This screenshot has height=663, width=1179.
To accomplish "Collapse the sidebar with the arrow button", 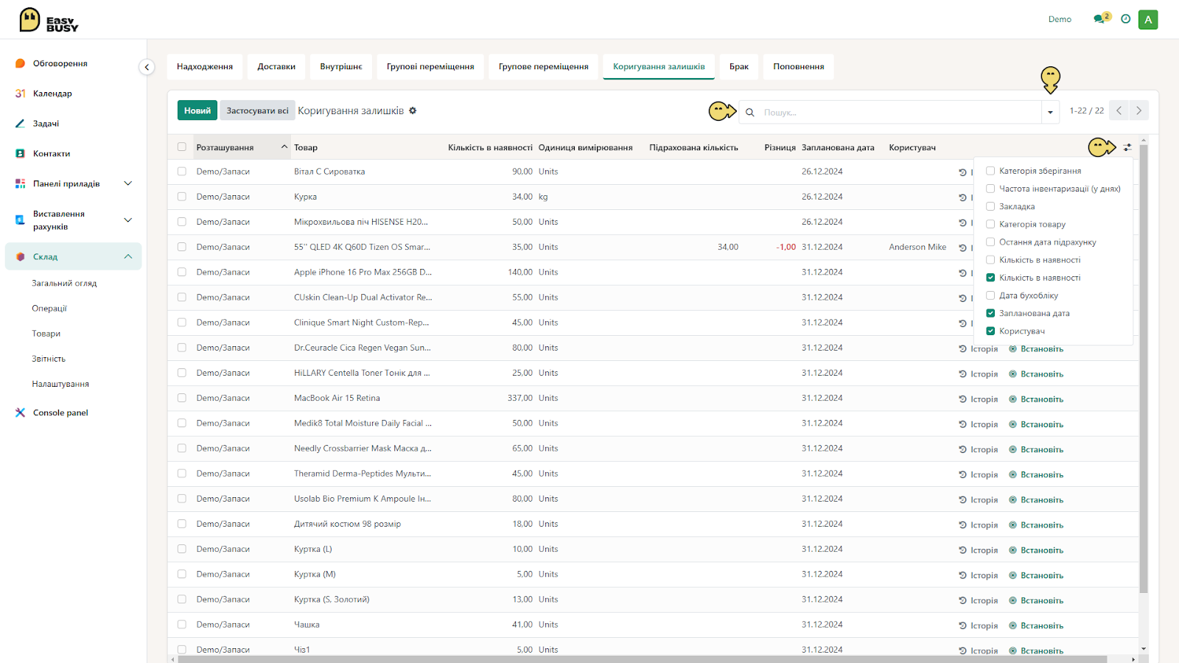I will [147, 67].
